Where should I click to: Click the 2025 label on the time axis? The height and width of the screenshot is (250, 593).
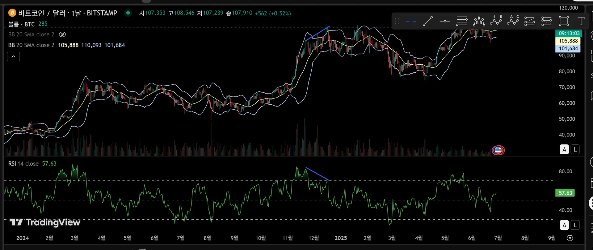click(341, 238)
